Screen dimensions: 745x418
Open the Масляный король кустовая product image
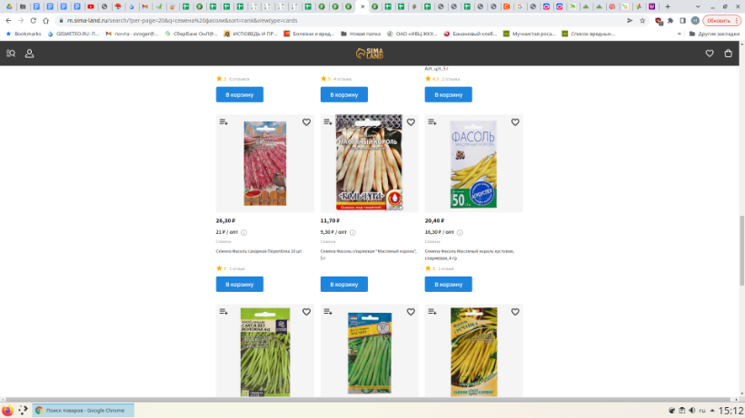pyautogui.click(x=473, y=164)
